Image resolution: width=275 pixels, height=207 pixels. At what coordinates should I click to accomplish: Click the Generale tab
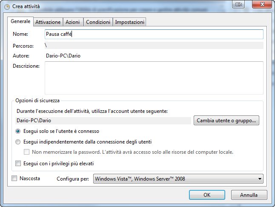20,21
